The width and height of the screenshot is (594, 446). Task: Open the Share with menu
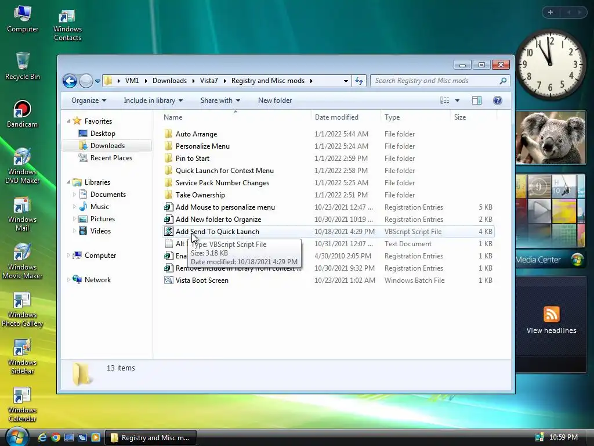220,100
